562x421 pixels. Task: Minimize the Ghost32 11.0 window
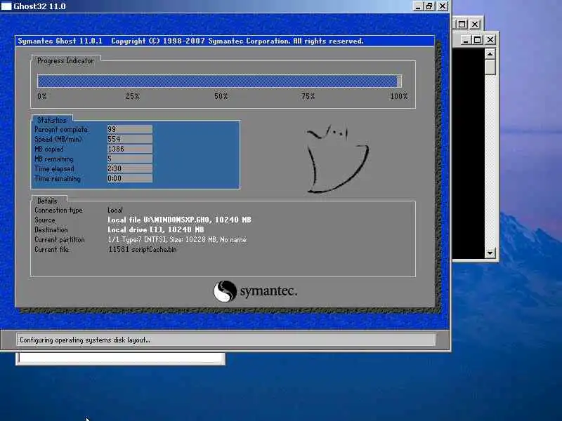tap(418, 6)
